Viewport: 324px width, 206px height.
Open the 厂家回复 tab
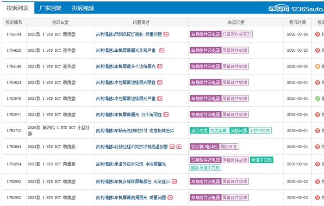50,8
